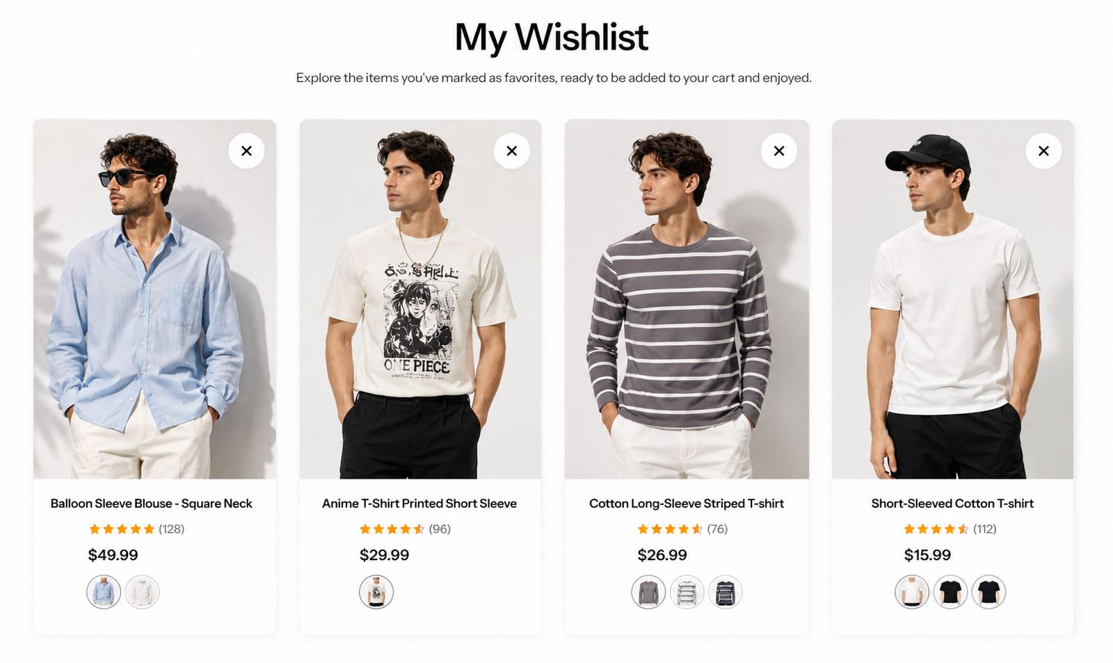The width and height of the screenshot is (1113, 663).
Task: Choose the Anime T-Shirt variant swatch
Action: click(x=376, y=592)
